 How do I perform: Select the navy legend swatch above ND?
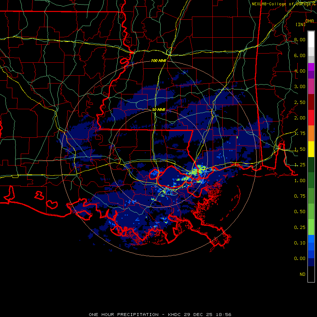click(x=311, y=262)
